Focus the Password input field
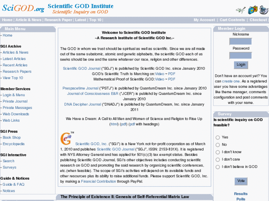The image size is (269, 201). pos(241,56)
